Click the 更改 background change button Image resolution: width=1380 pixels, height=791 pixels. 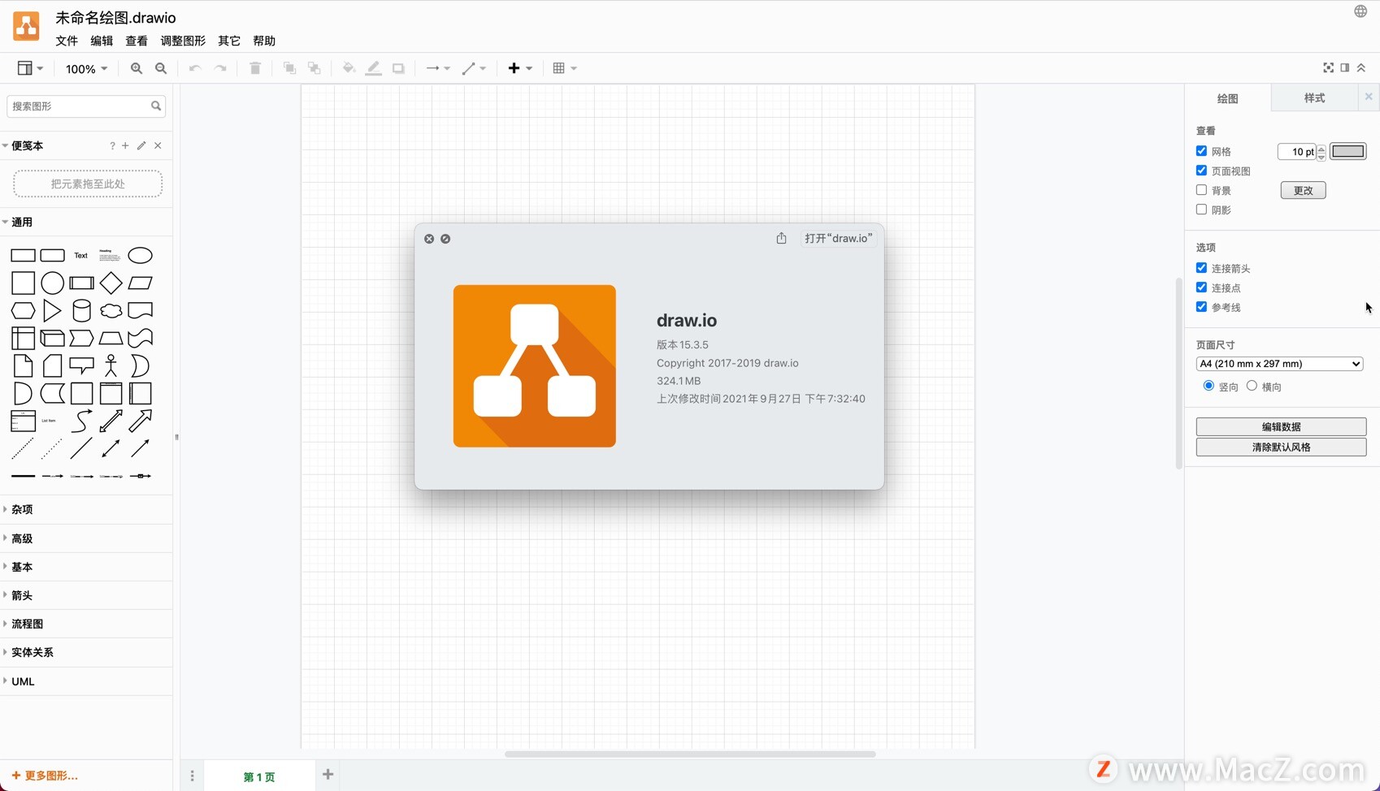click(1303, 190)
